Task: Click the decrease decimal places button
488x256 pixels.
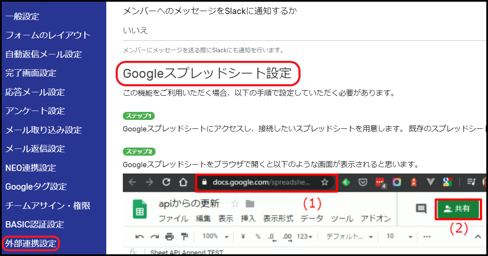Action: [272, 237]
